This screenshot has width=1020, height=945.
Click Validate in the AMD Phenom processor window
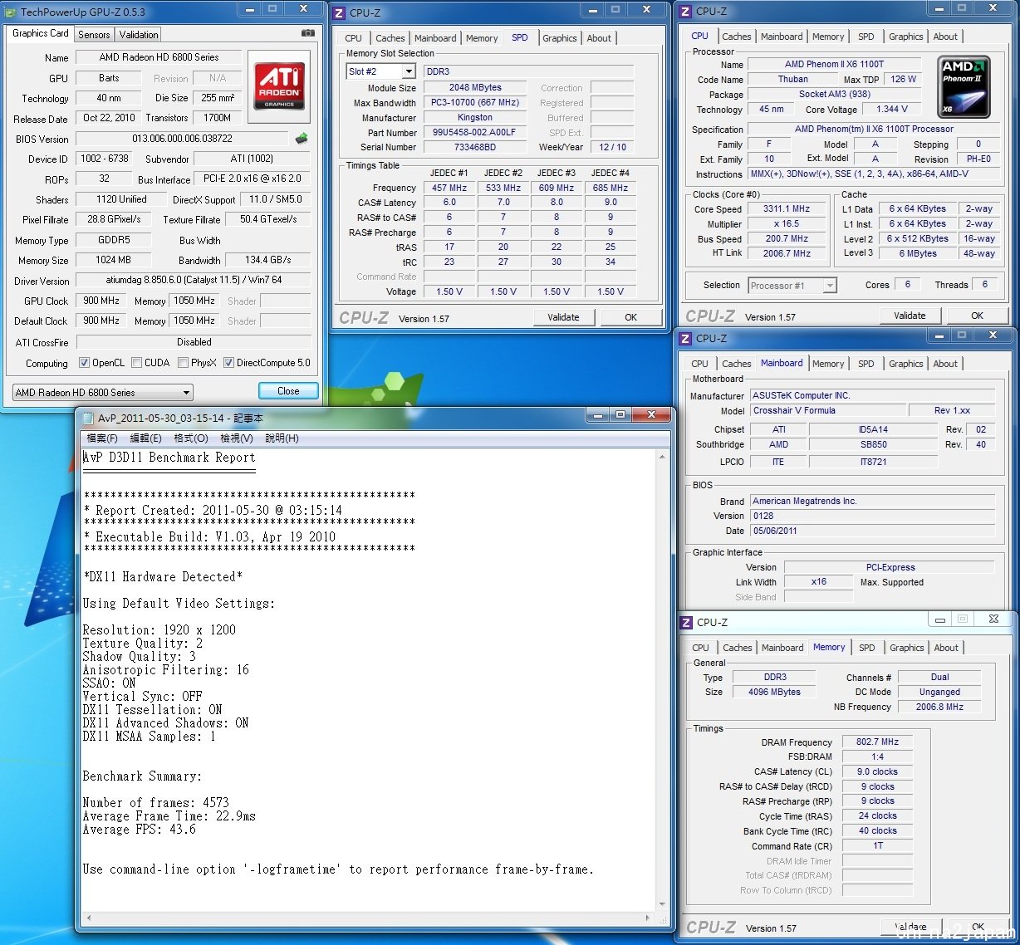coord(910,316)
